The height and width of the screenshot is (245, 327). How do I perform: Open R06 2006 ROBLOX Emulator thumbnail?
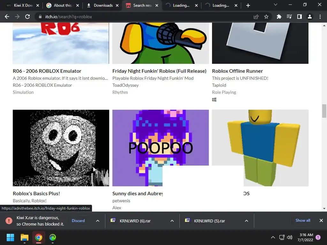click(61, 43)
